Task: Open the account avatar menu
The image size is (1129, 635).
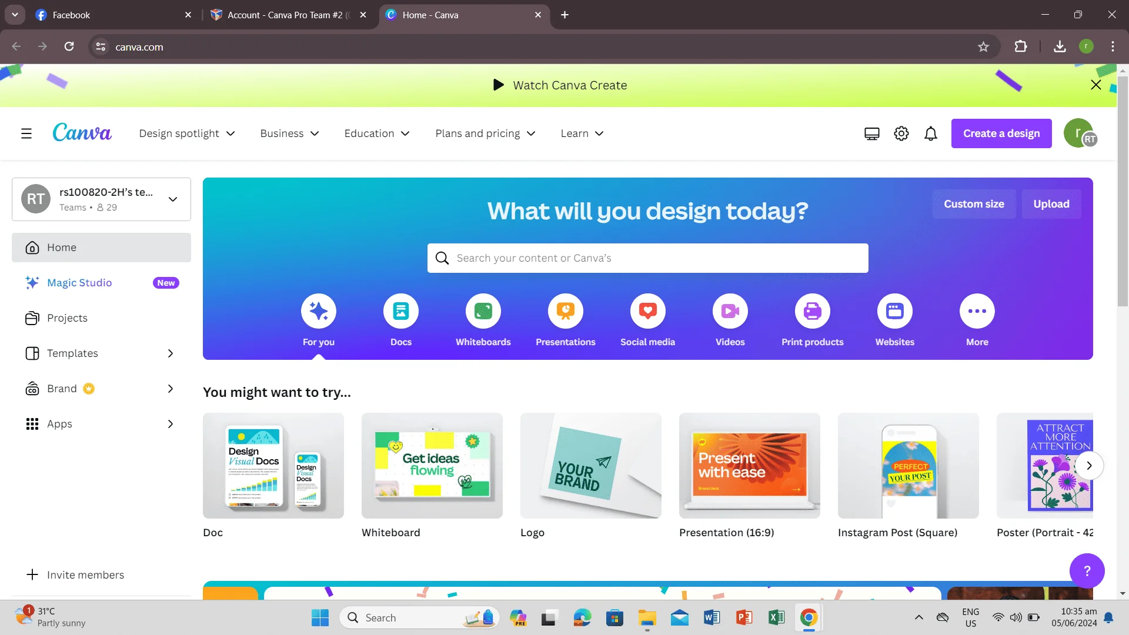Action: 1080,133
